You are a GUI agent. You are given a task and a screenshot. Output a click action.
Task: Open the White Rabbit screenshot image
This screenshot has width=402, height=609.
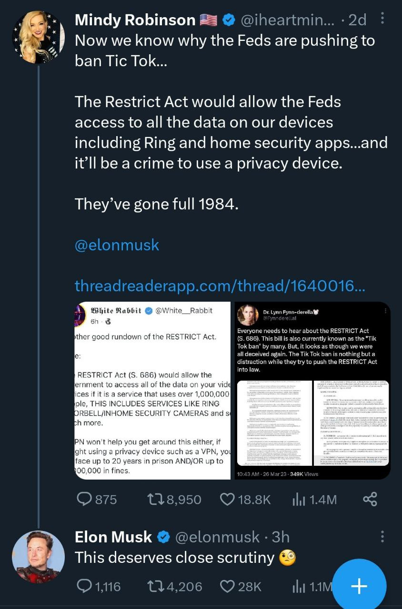pos(152,390)
